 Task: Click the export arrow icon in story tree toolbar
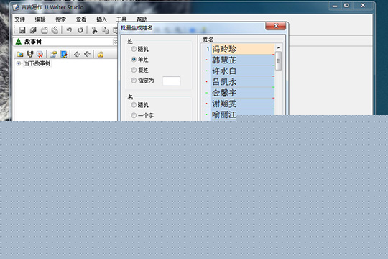pos(53,54)
